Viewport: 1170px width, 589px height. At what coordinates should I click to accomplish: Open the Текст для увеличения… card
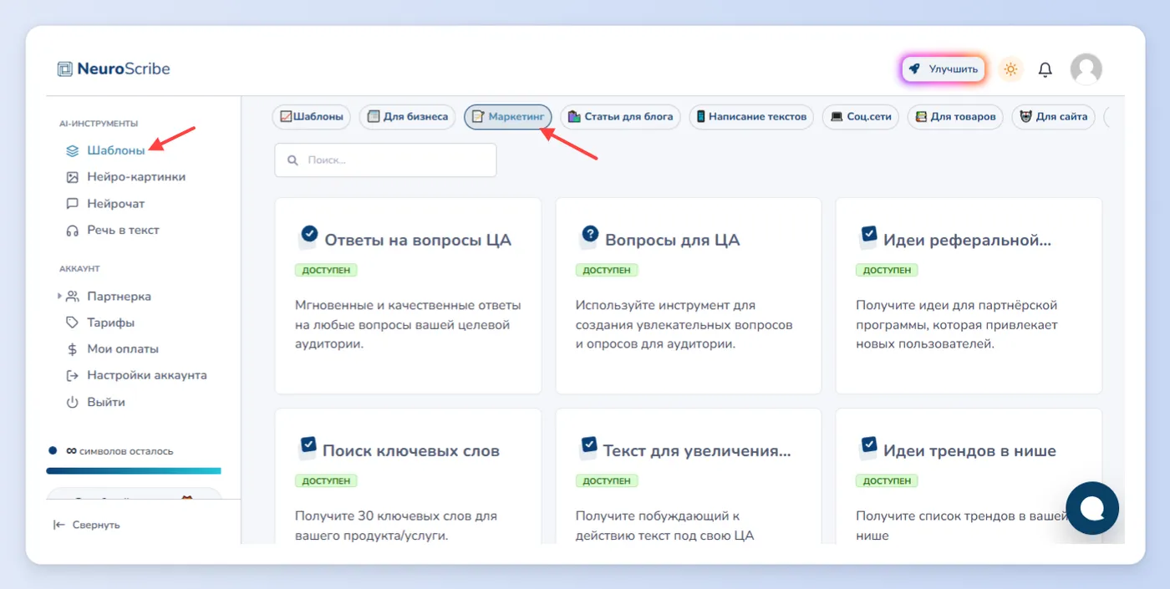click(689, 476)
